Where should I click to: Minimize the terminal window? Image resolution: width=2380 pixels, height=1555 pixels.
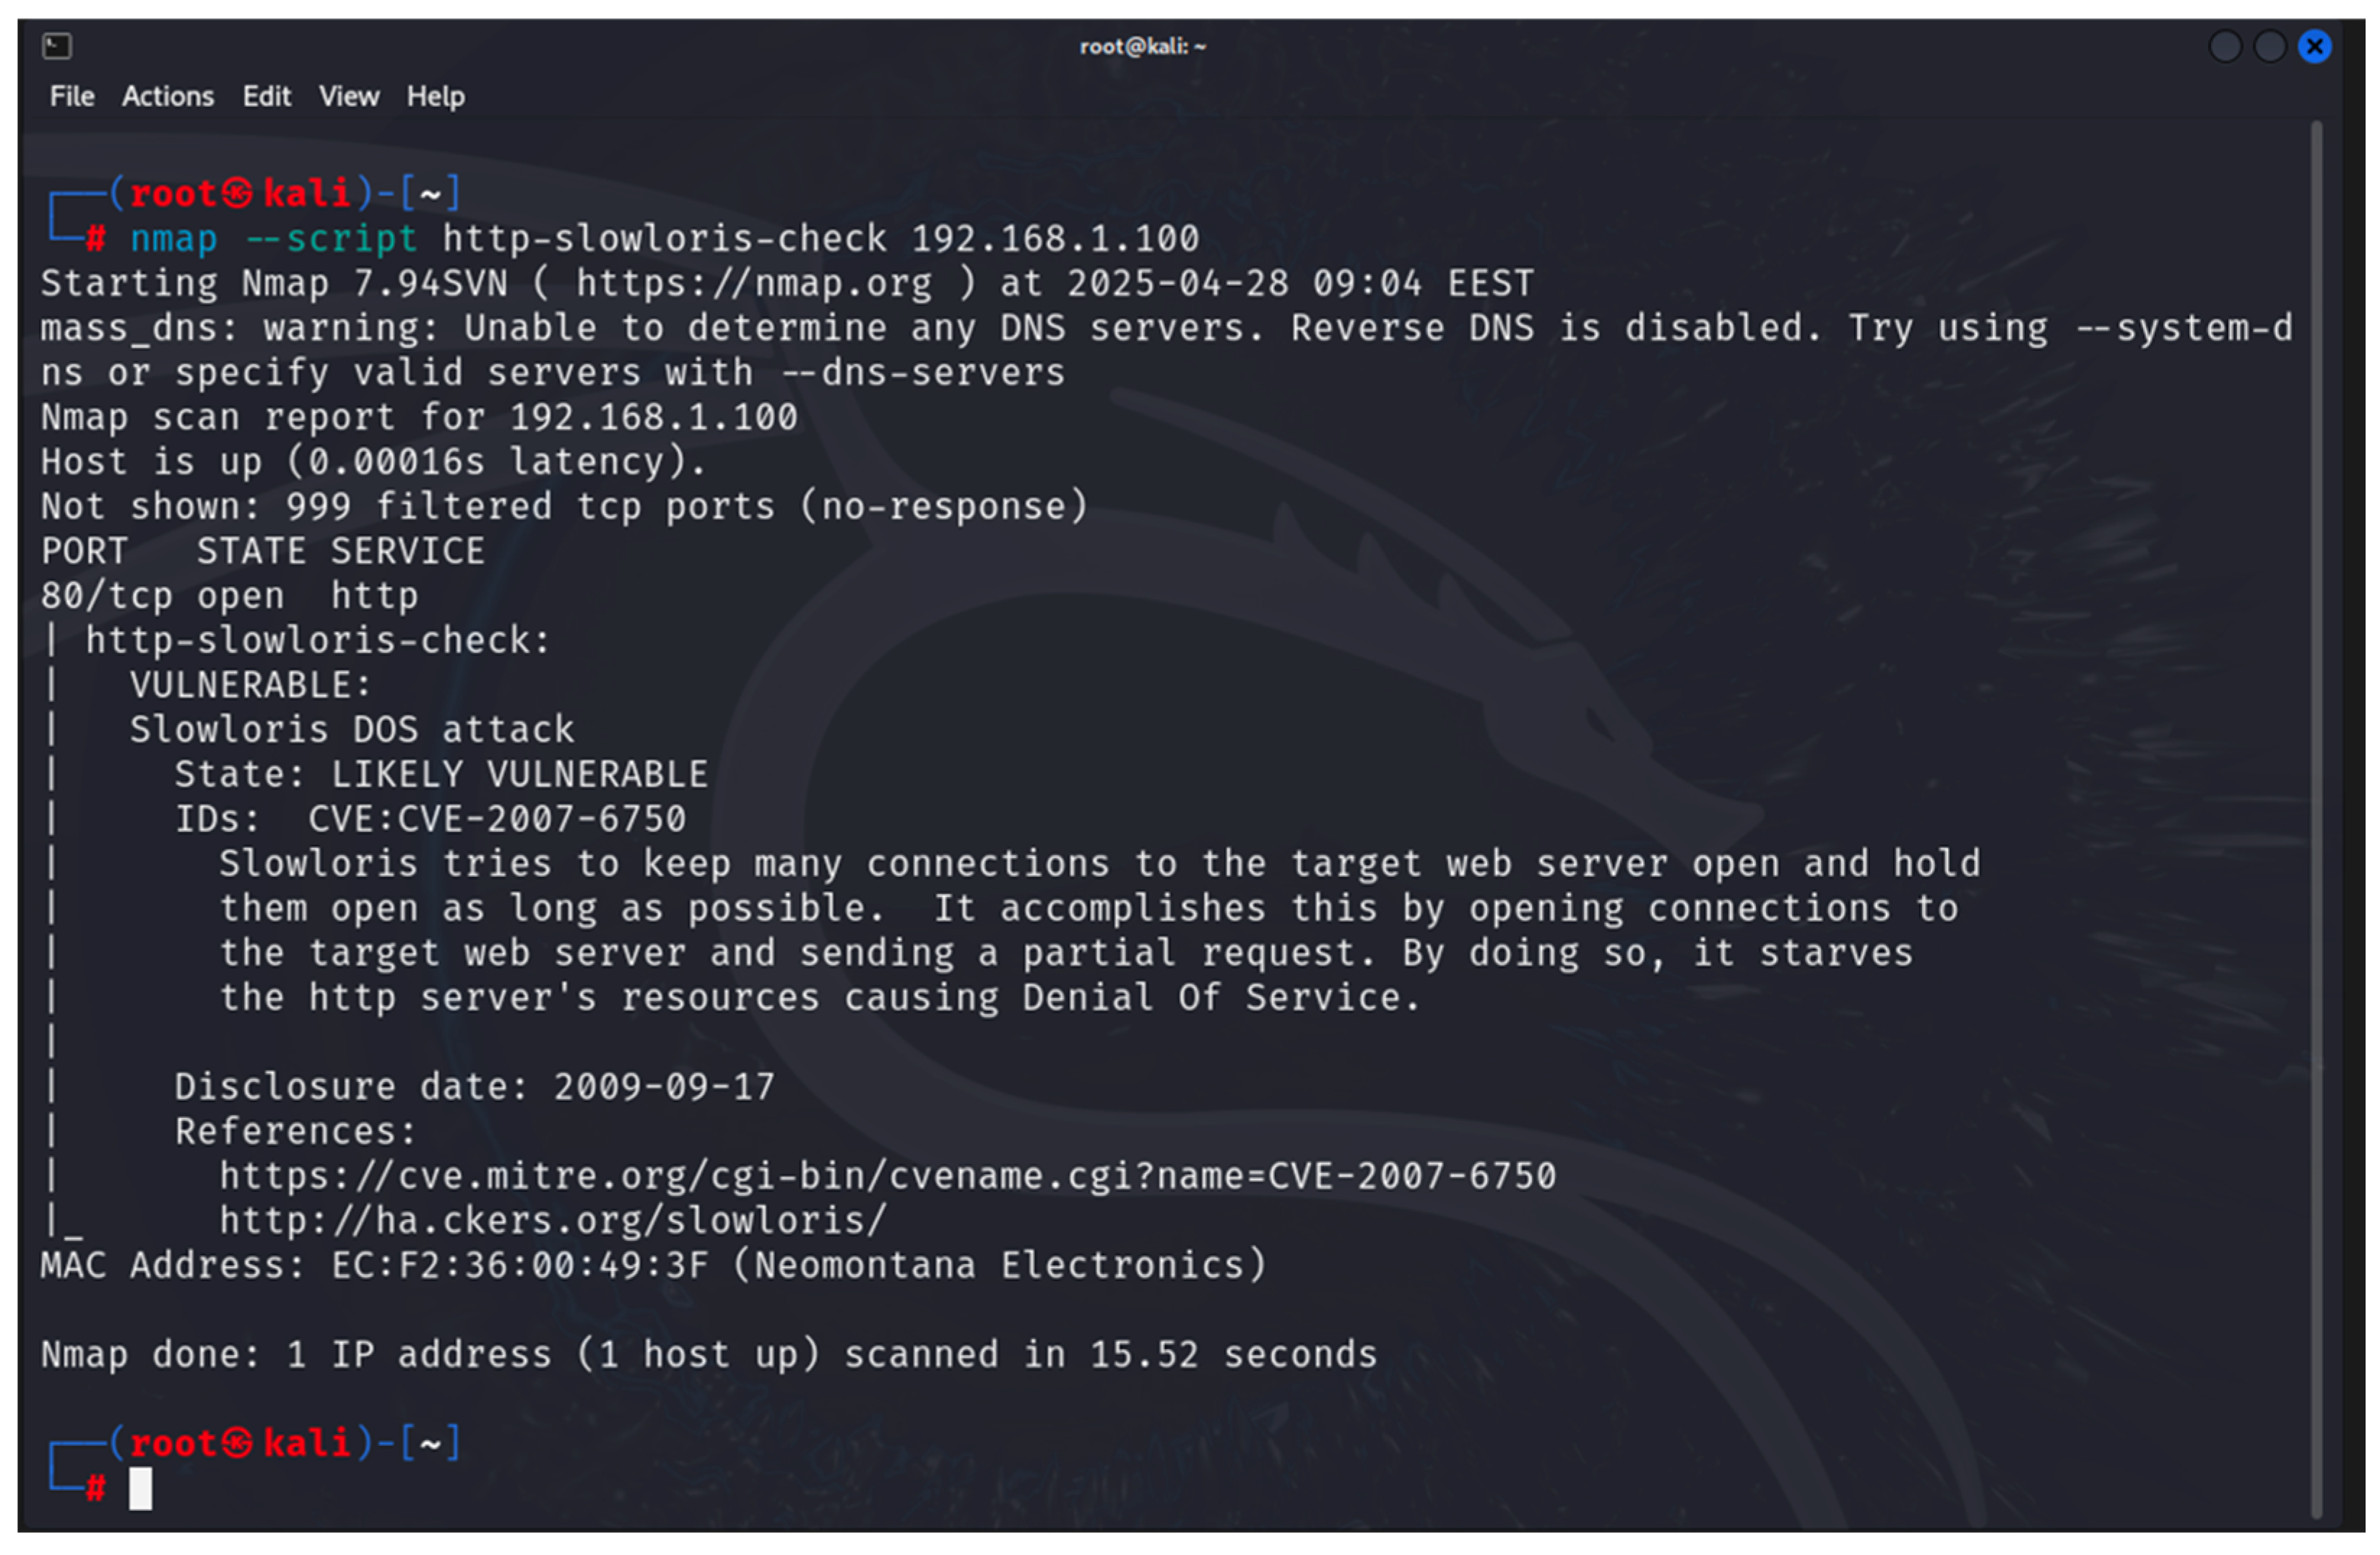[2224, 46]
